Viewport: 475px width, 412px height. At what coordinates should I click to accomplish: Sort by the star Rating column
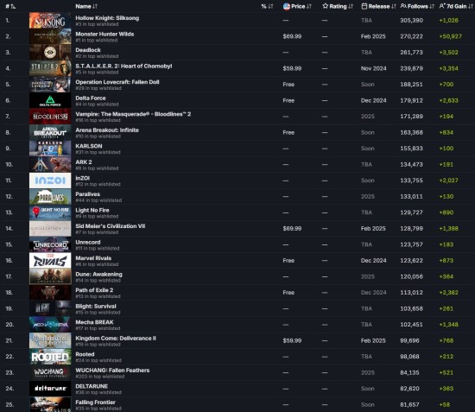(x=338, y=6)
